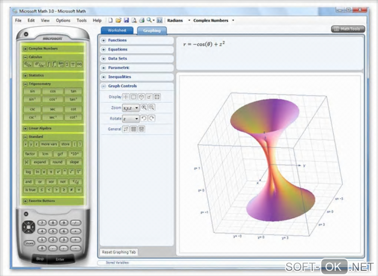378x276 pixels.
Task: Click the Print toolbar icon
Action: coord(142,20)
